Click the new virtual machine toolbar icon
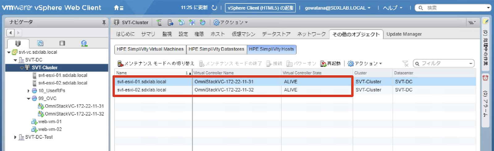 (181, 22)
